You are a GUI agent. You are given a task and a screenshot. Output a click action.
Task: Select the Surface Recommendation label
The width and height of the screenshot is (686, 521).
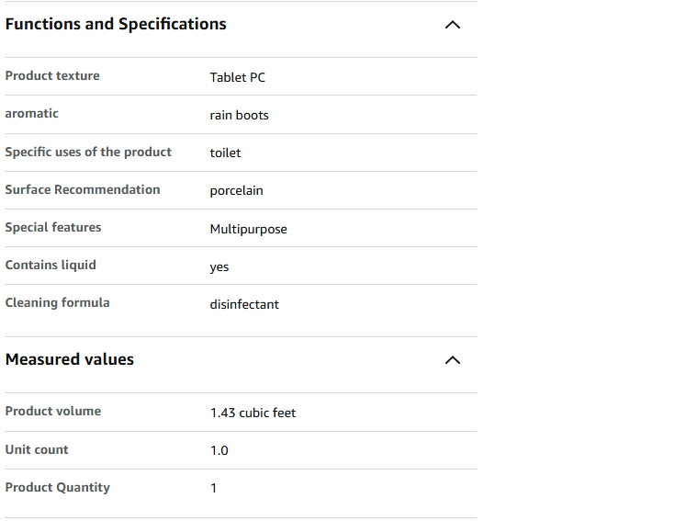tap(83, 189)
